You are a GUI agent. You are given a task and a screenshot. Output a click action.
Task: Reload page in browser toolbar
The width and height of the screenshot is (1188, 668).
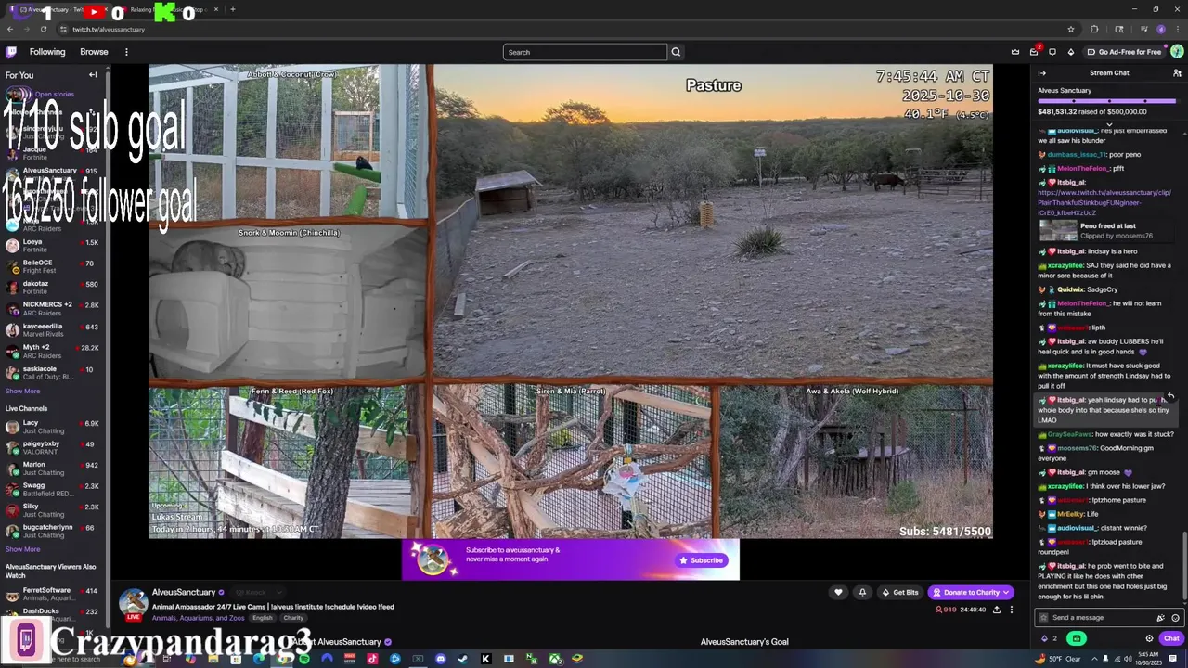tap(43, 29)
